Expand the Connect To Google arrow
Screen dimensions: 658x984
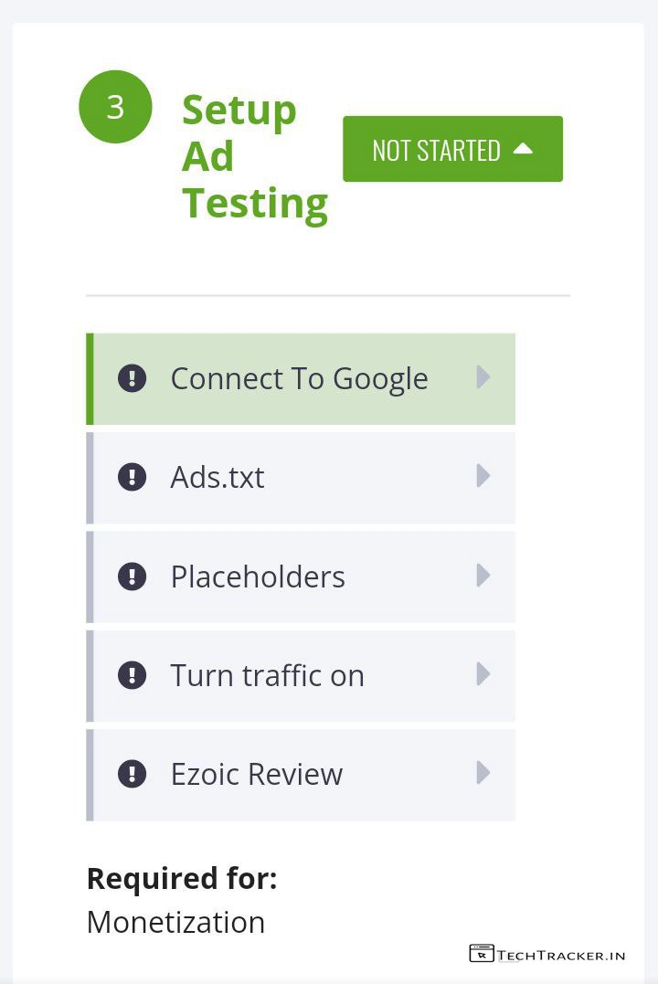(483, 377)
